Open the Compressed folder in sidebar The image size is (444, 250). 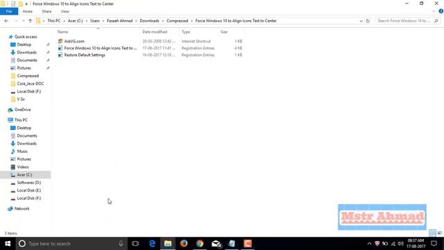[28, 76]
